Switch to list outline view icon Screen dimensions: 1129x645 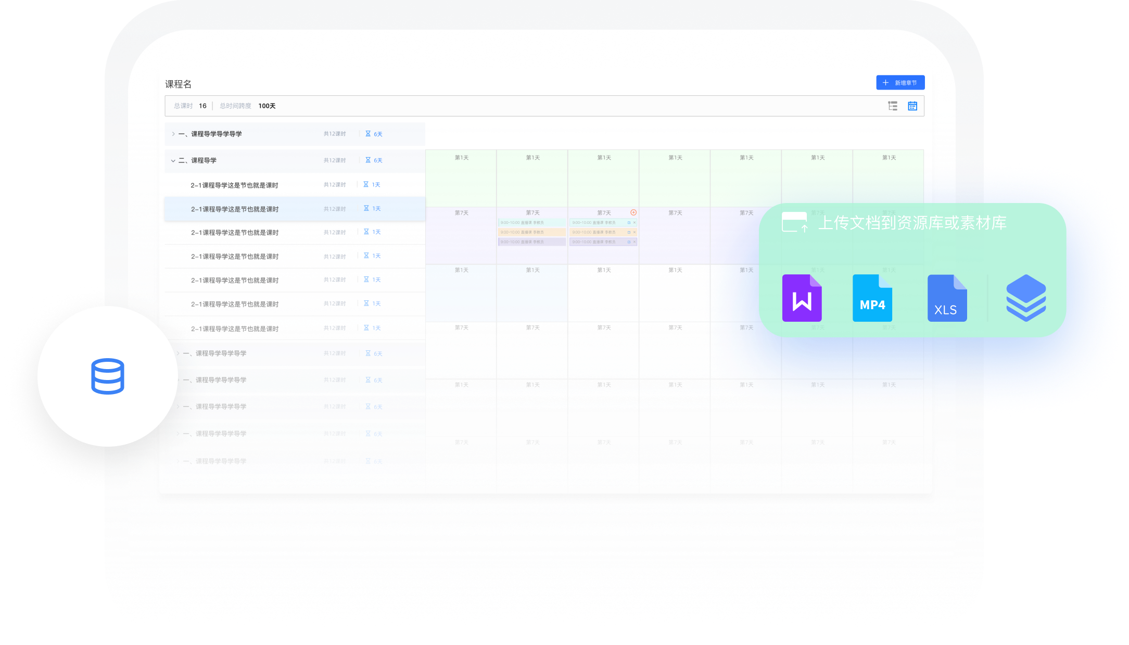click(x=893, y=106)
